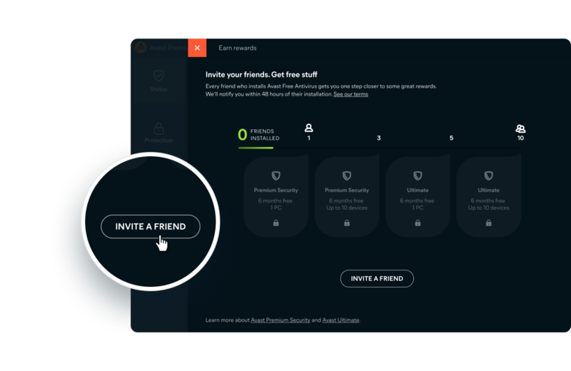
Task: Click the INVITE A FRIEND button in dialog
Action: pos(377,278)
